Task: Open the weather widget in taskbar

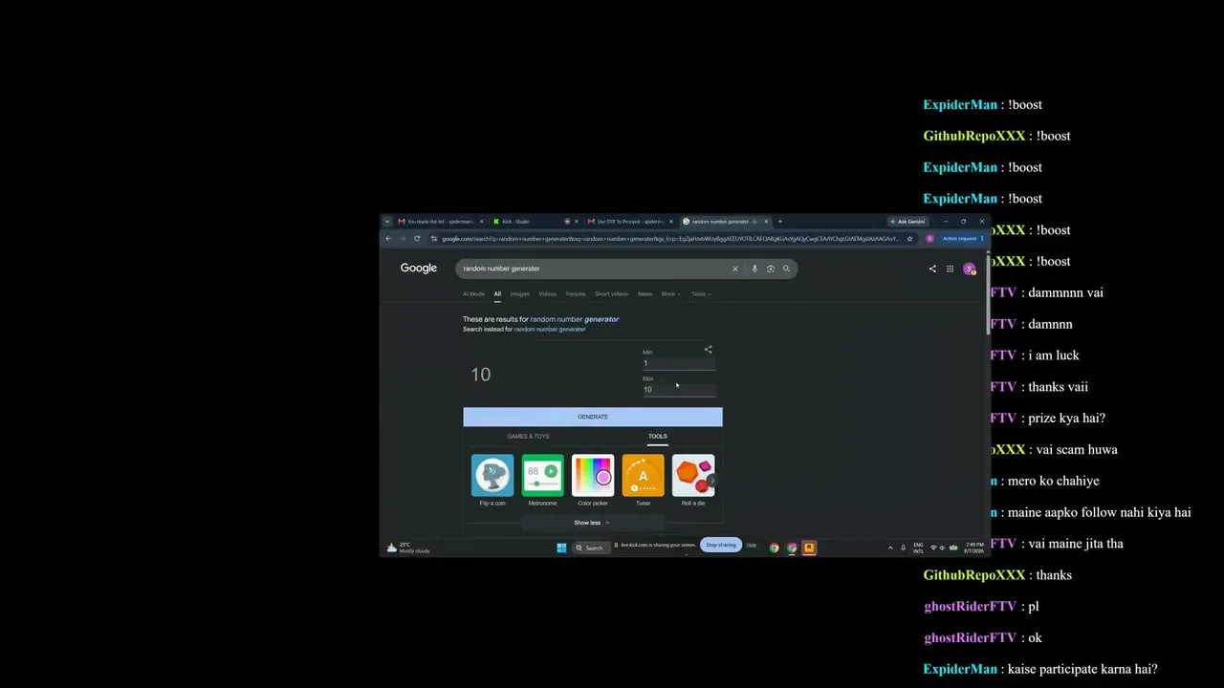Action: tap(408, 548)
